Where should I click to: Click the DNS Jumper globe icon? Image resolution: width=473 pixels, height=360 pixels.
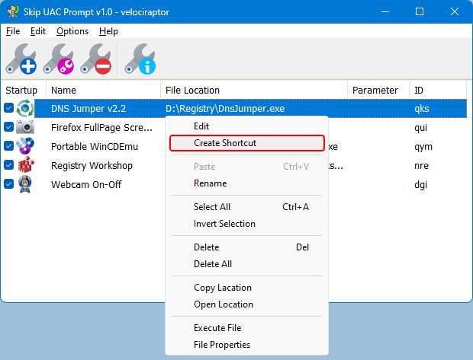coord(25,108)
